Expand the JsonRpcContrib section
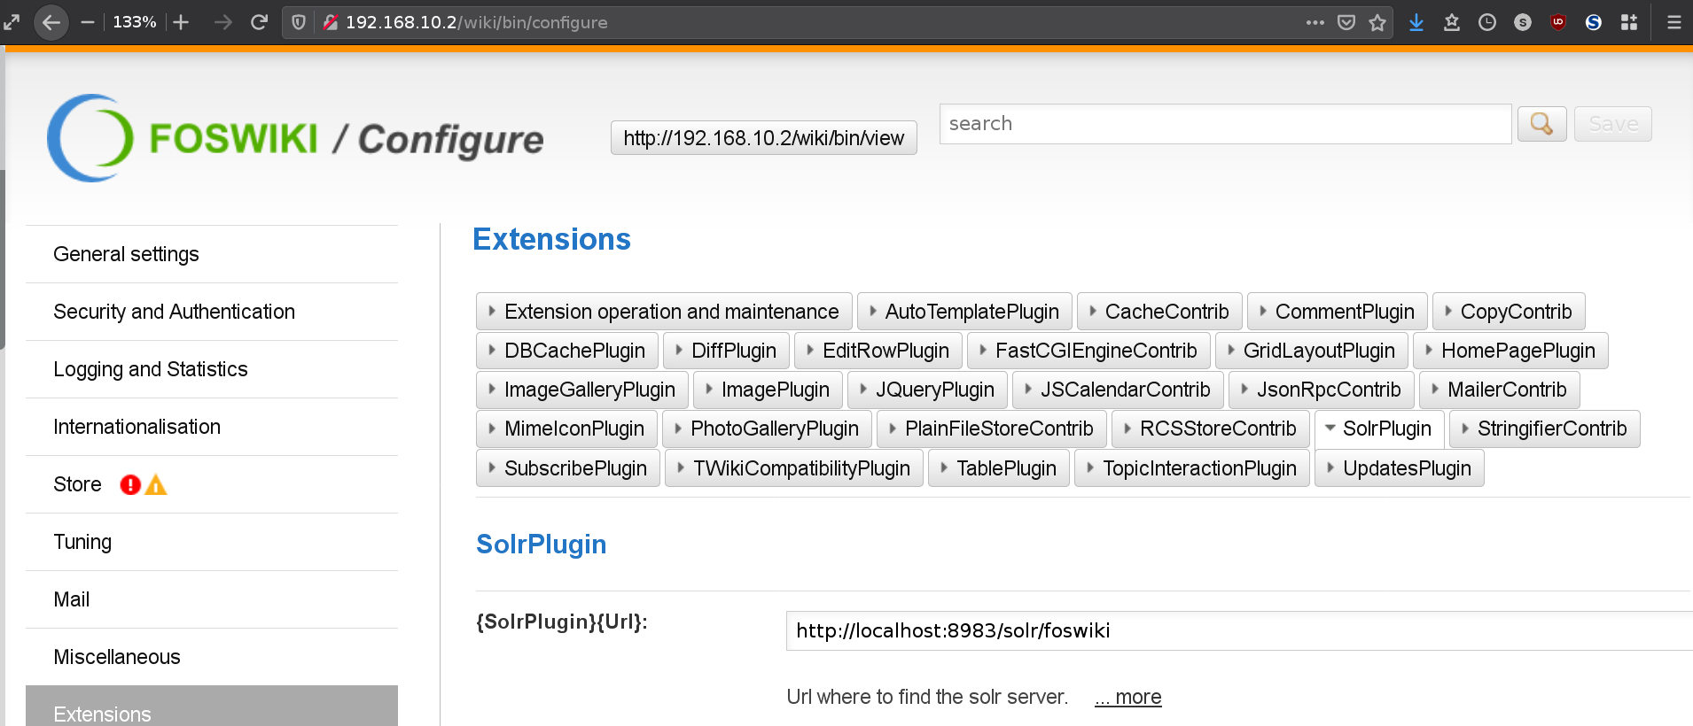 (1321, 390)
